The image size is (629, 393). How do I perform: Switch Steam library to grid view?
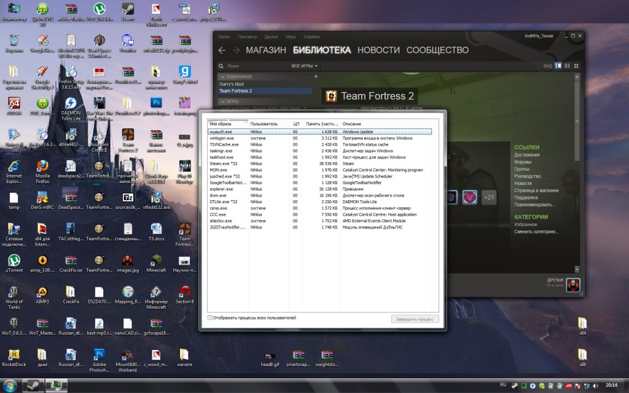click(x=576, y=66)
